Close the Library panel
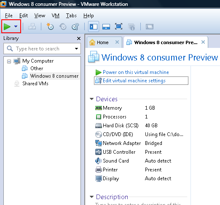This screenshot has height=205, width=220. point(79,38)
